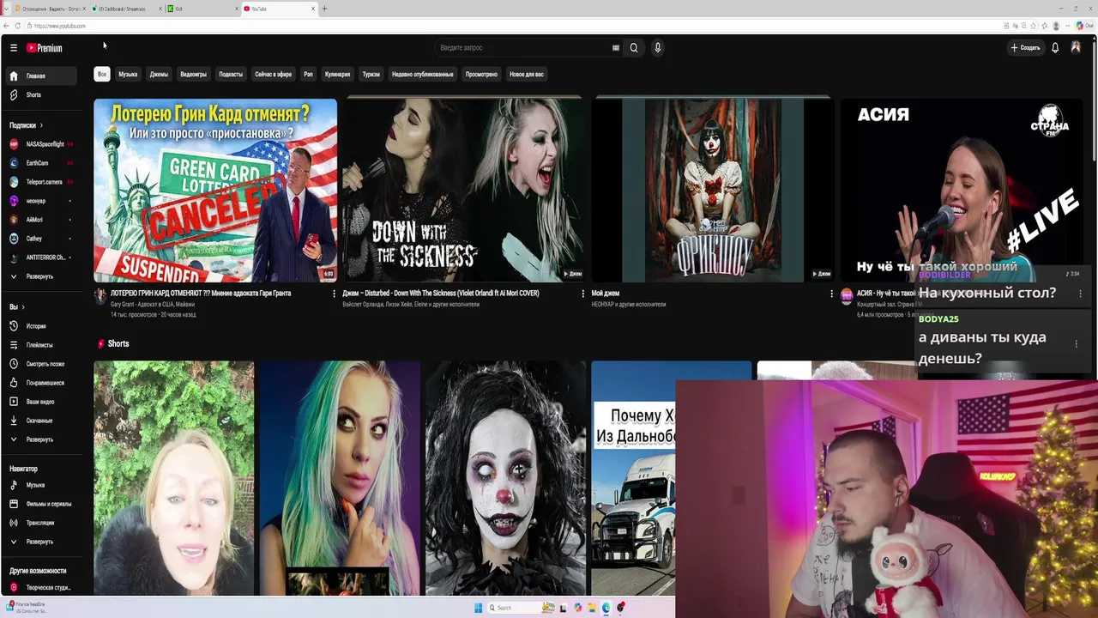This screenshot has width=1098, height=618.
Task: Select the Музыка filter chip
Action: [128, 74]
